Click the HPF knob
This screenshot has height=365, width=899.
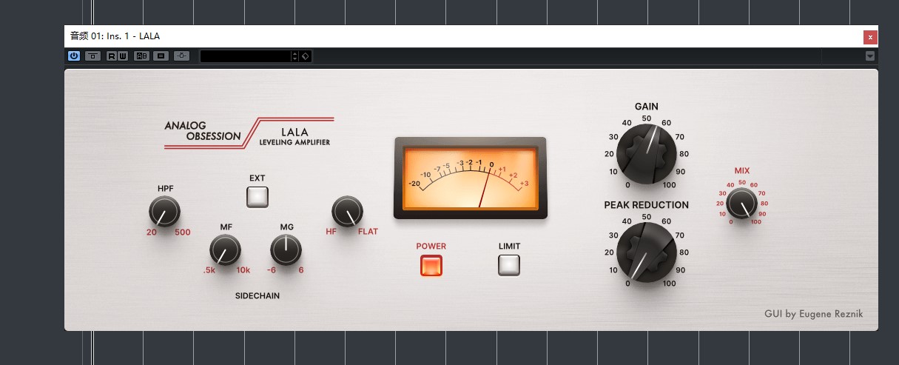point(164,212)
